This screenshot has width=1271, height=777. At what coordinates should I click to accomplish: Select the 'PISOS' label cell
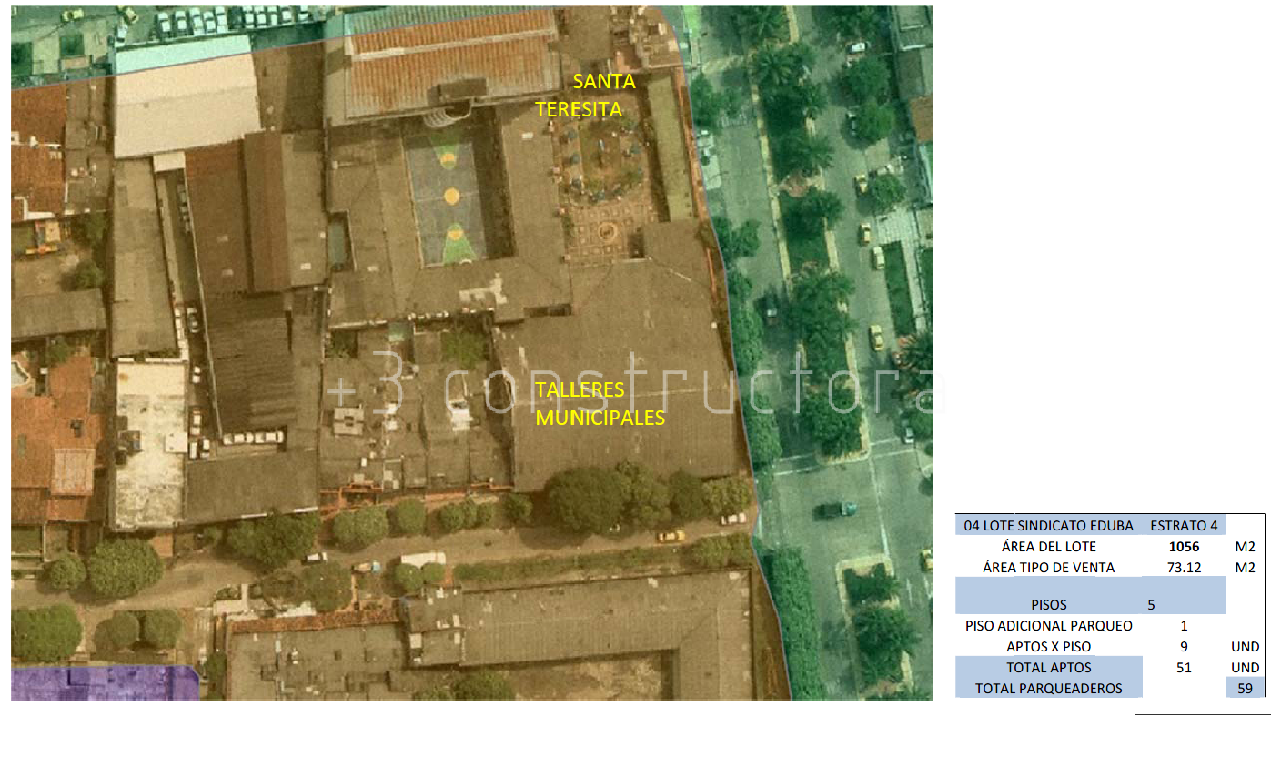coord(1048,597)
